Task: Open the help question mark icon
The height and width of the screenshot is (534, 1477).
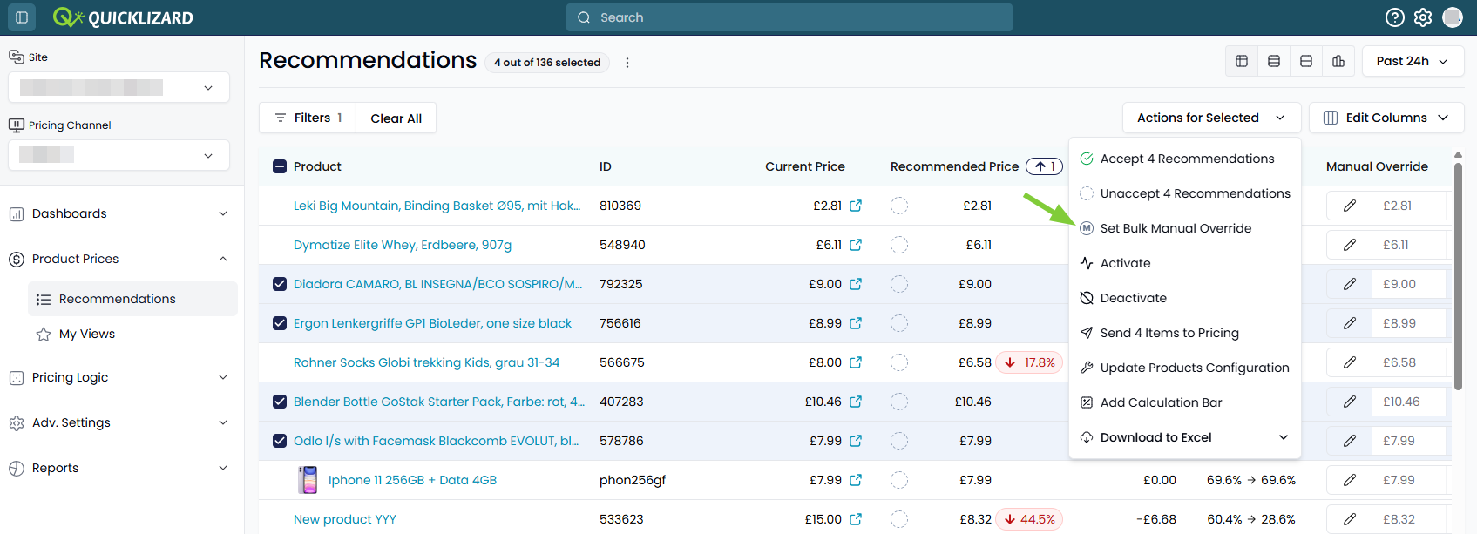Action: pyautogui.click(x=1395, y=17)
